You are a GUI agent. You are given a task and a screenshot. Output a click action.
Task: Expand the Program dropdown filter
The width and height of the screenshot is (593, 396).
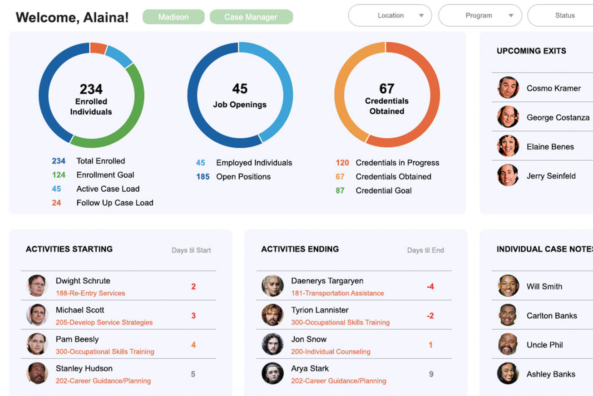479,15
